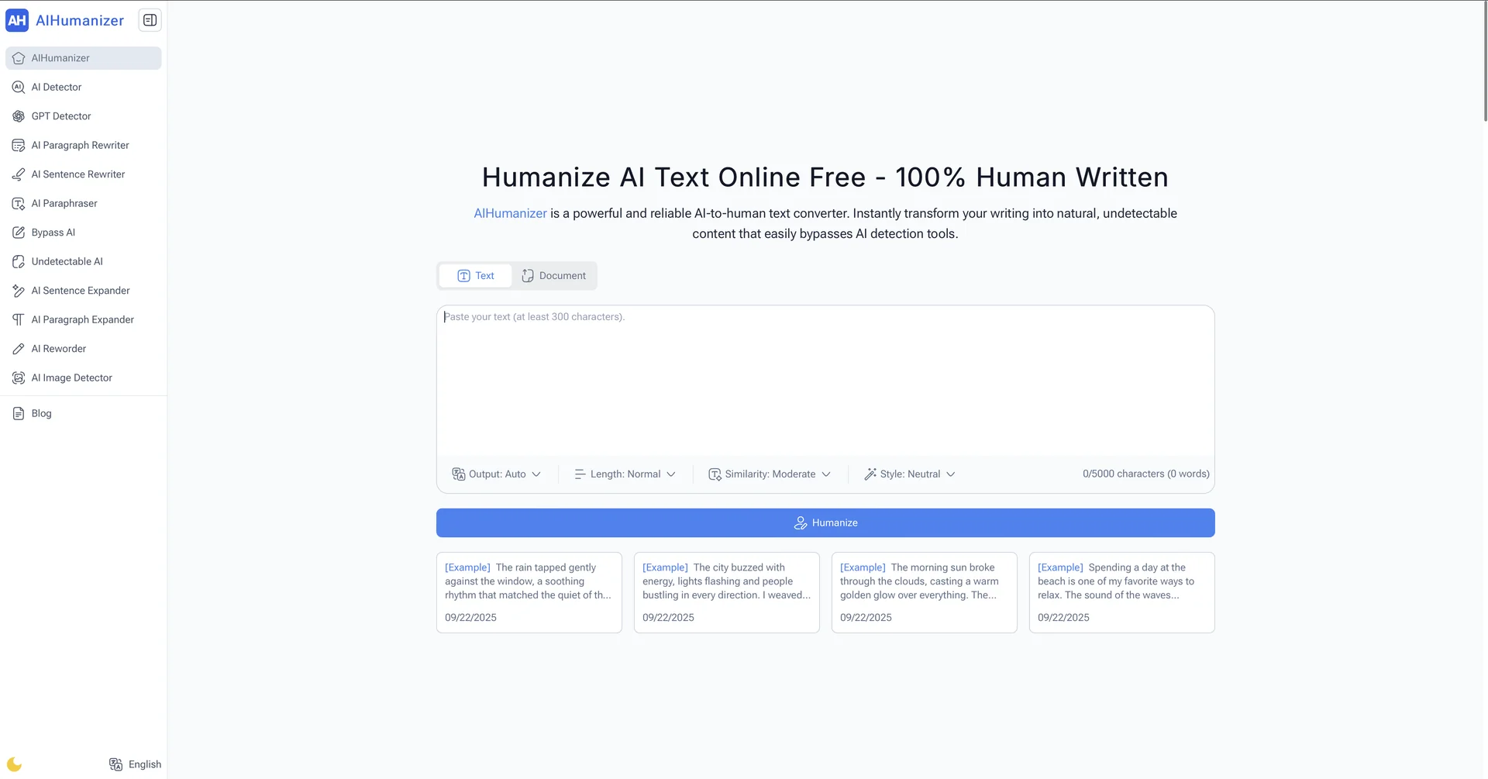Viewport: 1488px width, 779px height.
Task: Select the rain tapped gently example card
Action: [x=529, y=592]
